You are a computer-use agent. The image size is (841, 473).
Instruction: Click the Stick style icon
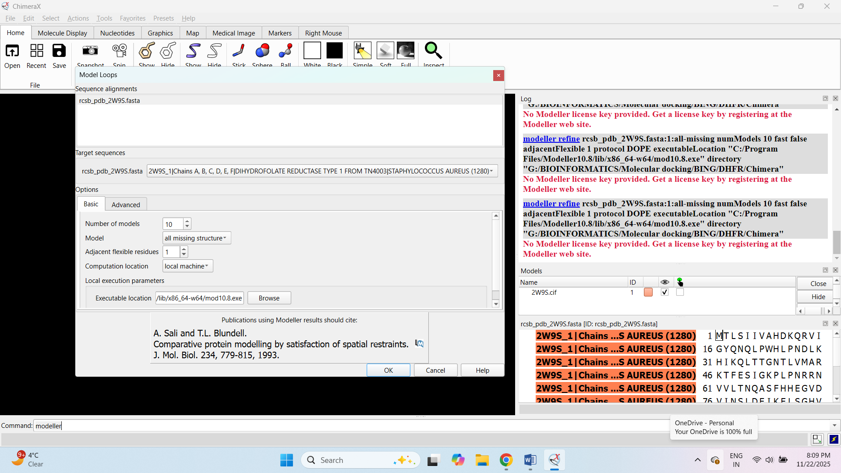pyautogui.click(x=239, y=51)
